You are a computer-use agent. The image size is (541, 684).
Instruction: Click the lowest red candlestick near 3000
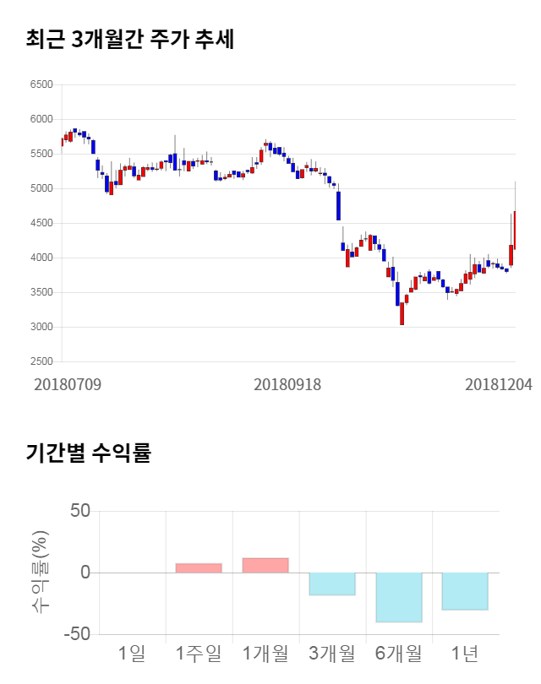click(x=402, y=313)
